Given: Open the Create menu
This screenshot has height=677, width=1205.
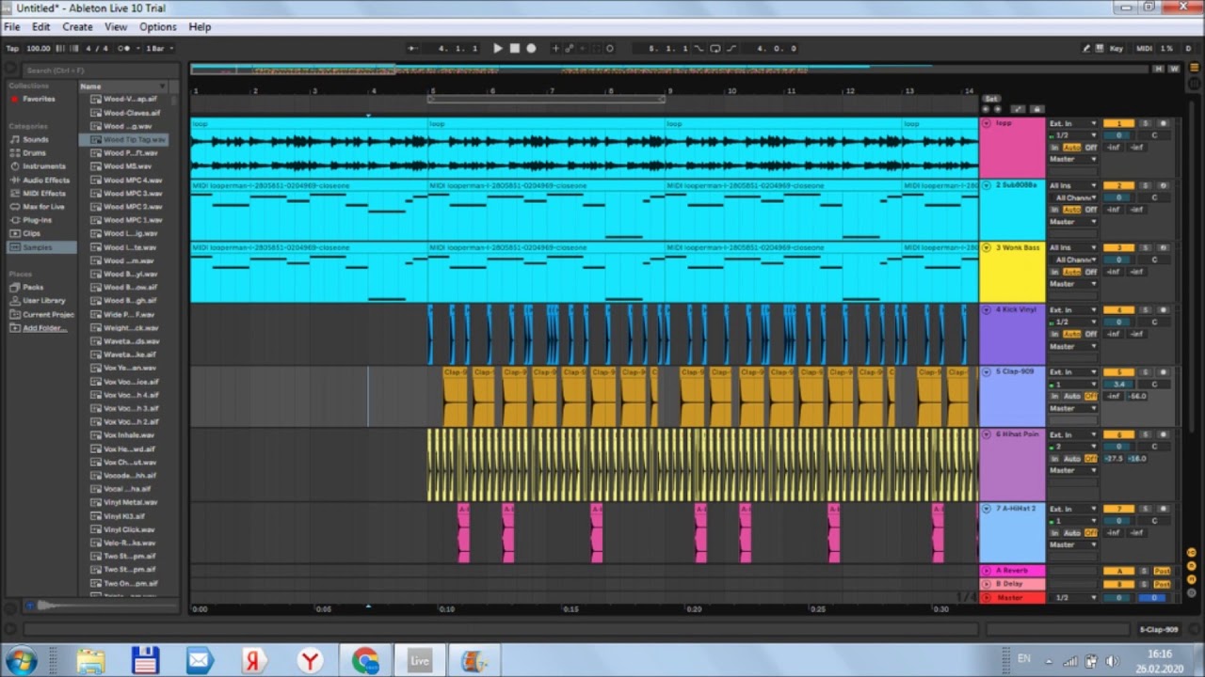Looking at the screenshot, I should [77, 26].
